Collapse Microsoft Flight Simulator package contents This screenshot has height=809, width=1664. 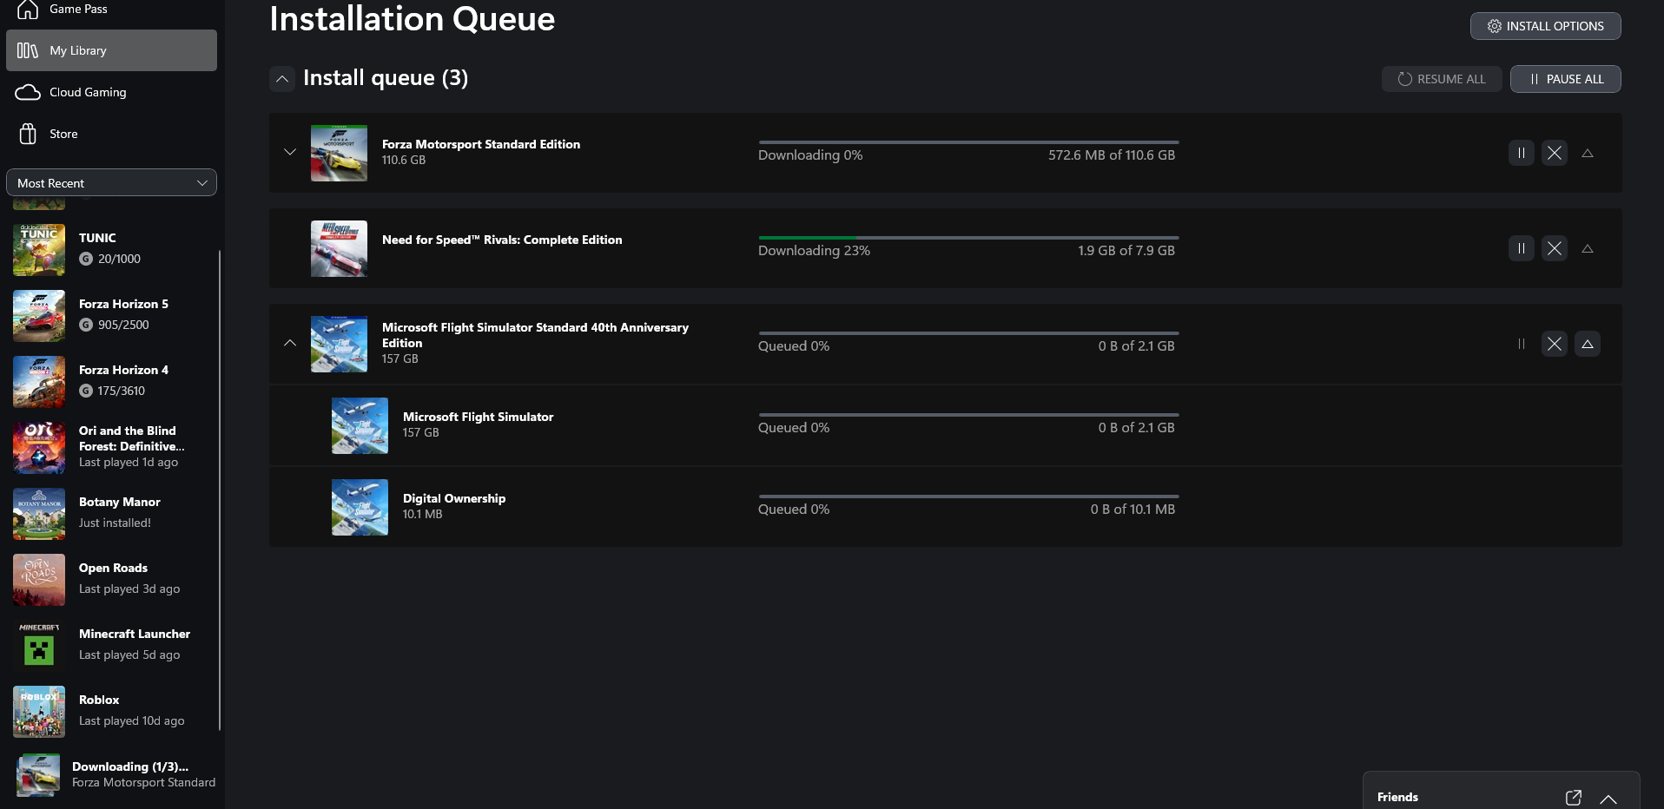(290, 343)
